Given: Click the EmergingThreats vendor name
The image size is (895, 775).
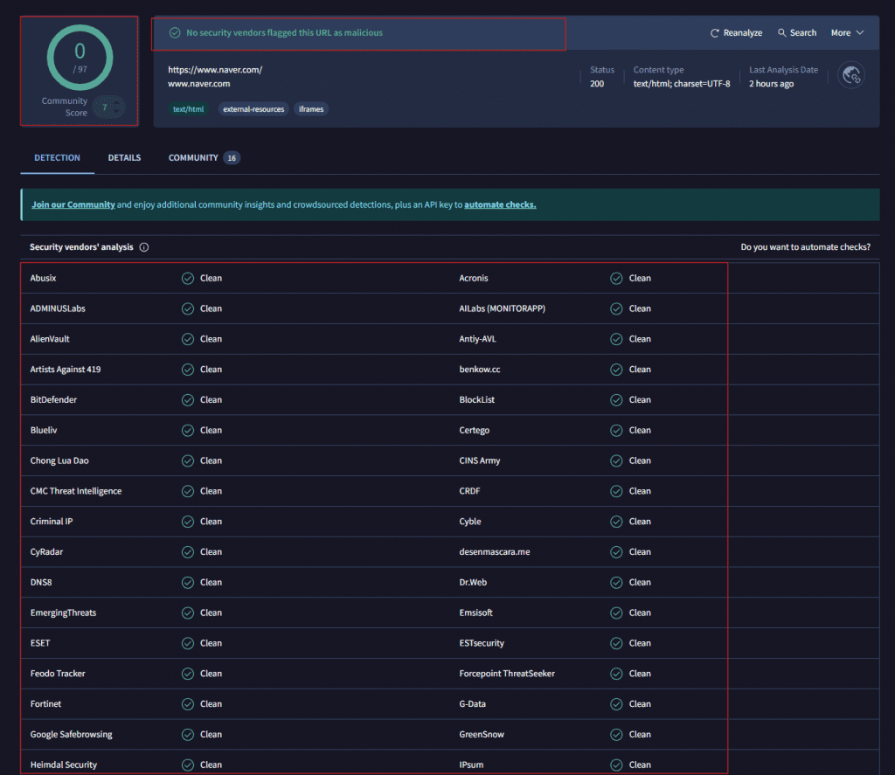Looking at the screenshot, I should [x=63, y=613].
